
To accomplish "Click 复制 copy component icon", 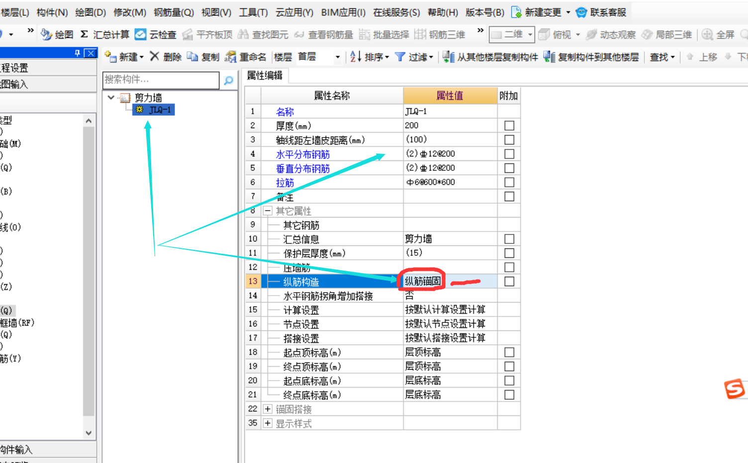I will pos(192,57).
